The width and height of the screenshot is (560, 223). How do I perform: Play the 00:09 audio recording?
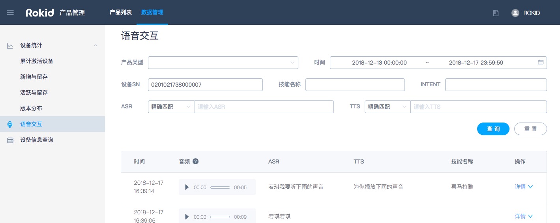coord(187,217)
